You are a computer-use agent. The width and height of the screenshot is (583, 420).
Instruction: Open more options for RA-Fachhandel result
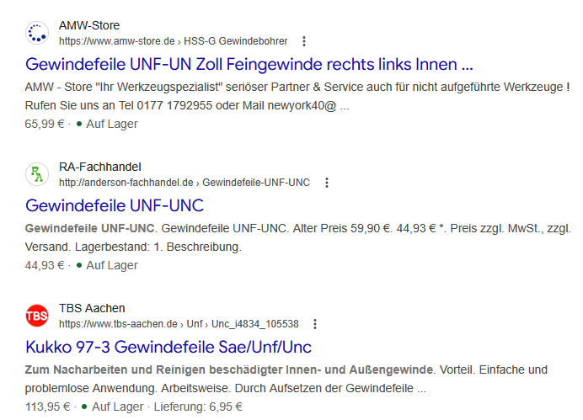327,183
